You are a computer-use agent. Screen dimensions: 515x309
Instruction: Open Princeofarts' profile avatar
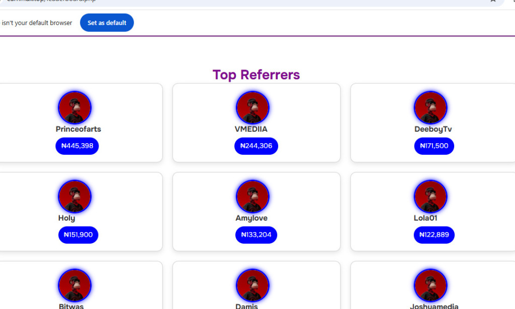coord(74,107)
